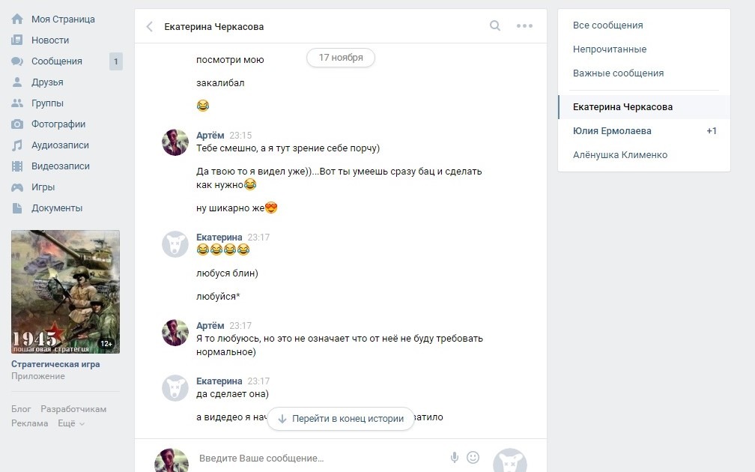Open Игры gamepad icon

[16, 187]
